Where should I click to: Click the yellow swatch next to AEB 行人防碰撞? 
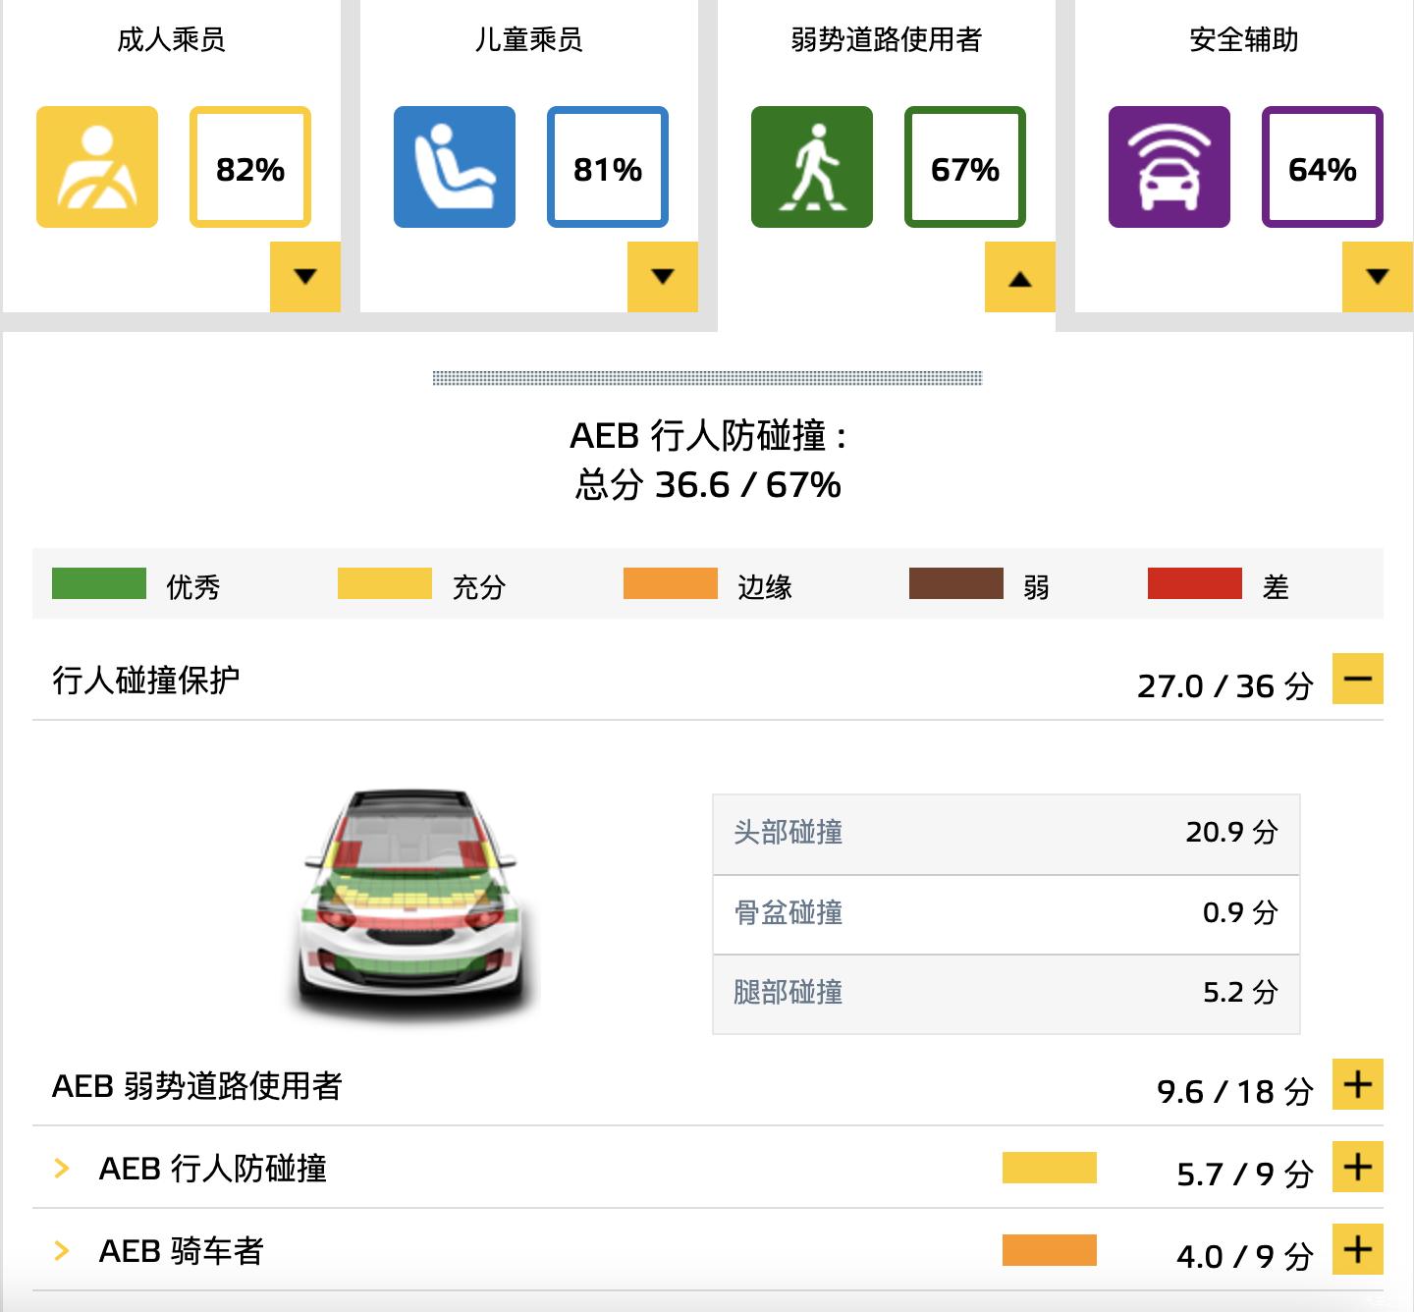coord(1050,1168)
